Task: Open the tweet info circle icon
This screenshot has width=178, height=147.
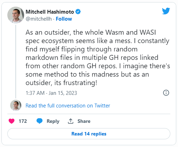Action: coord(166,93)
